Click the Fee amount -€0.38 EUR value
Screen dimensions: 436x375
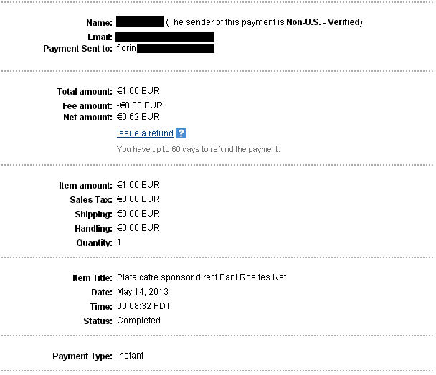pyautogui.click(x=139, y=105)
